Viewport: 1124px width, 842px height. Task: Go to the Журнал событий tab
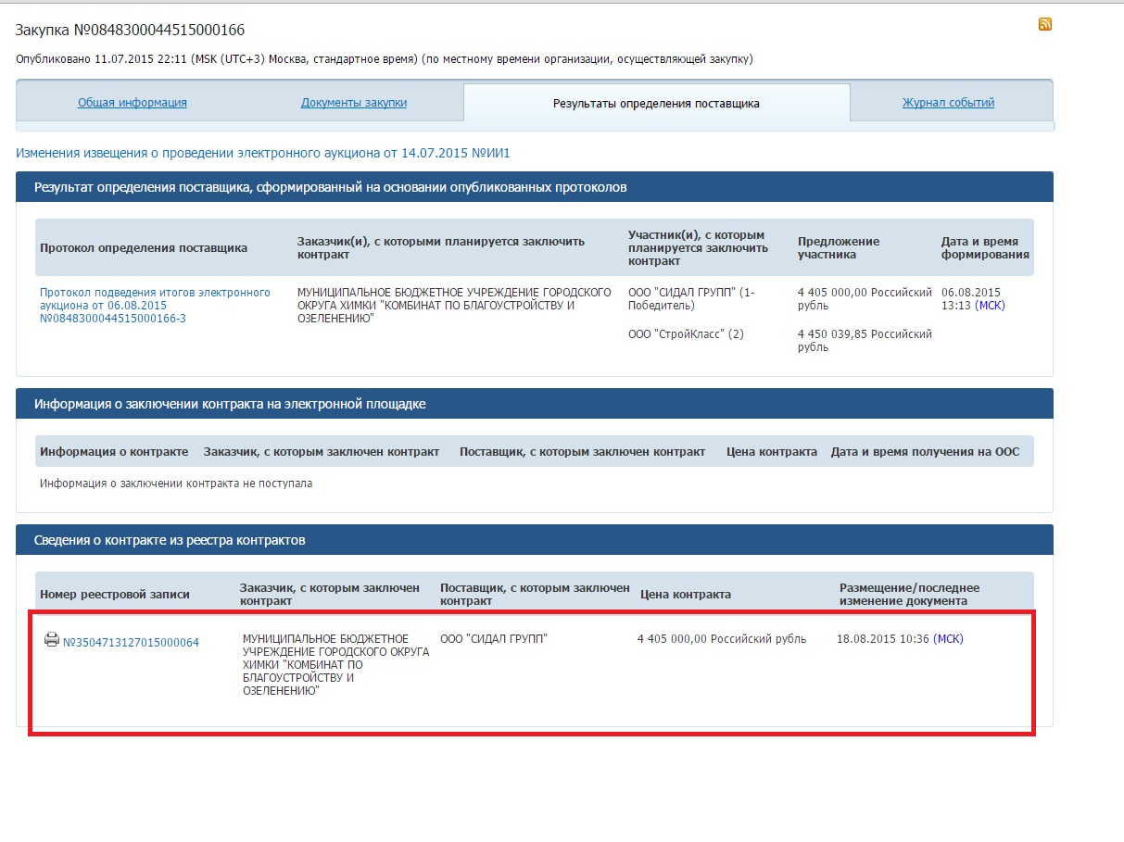(948, 103)
